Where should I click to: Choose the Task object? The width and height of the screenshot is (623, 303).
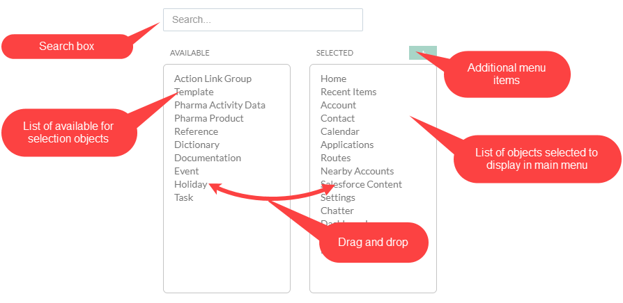tap(183, 197)
